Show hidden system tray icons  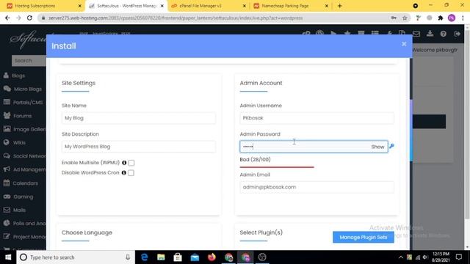pos(401,257)
